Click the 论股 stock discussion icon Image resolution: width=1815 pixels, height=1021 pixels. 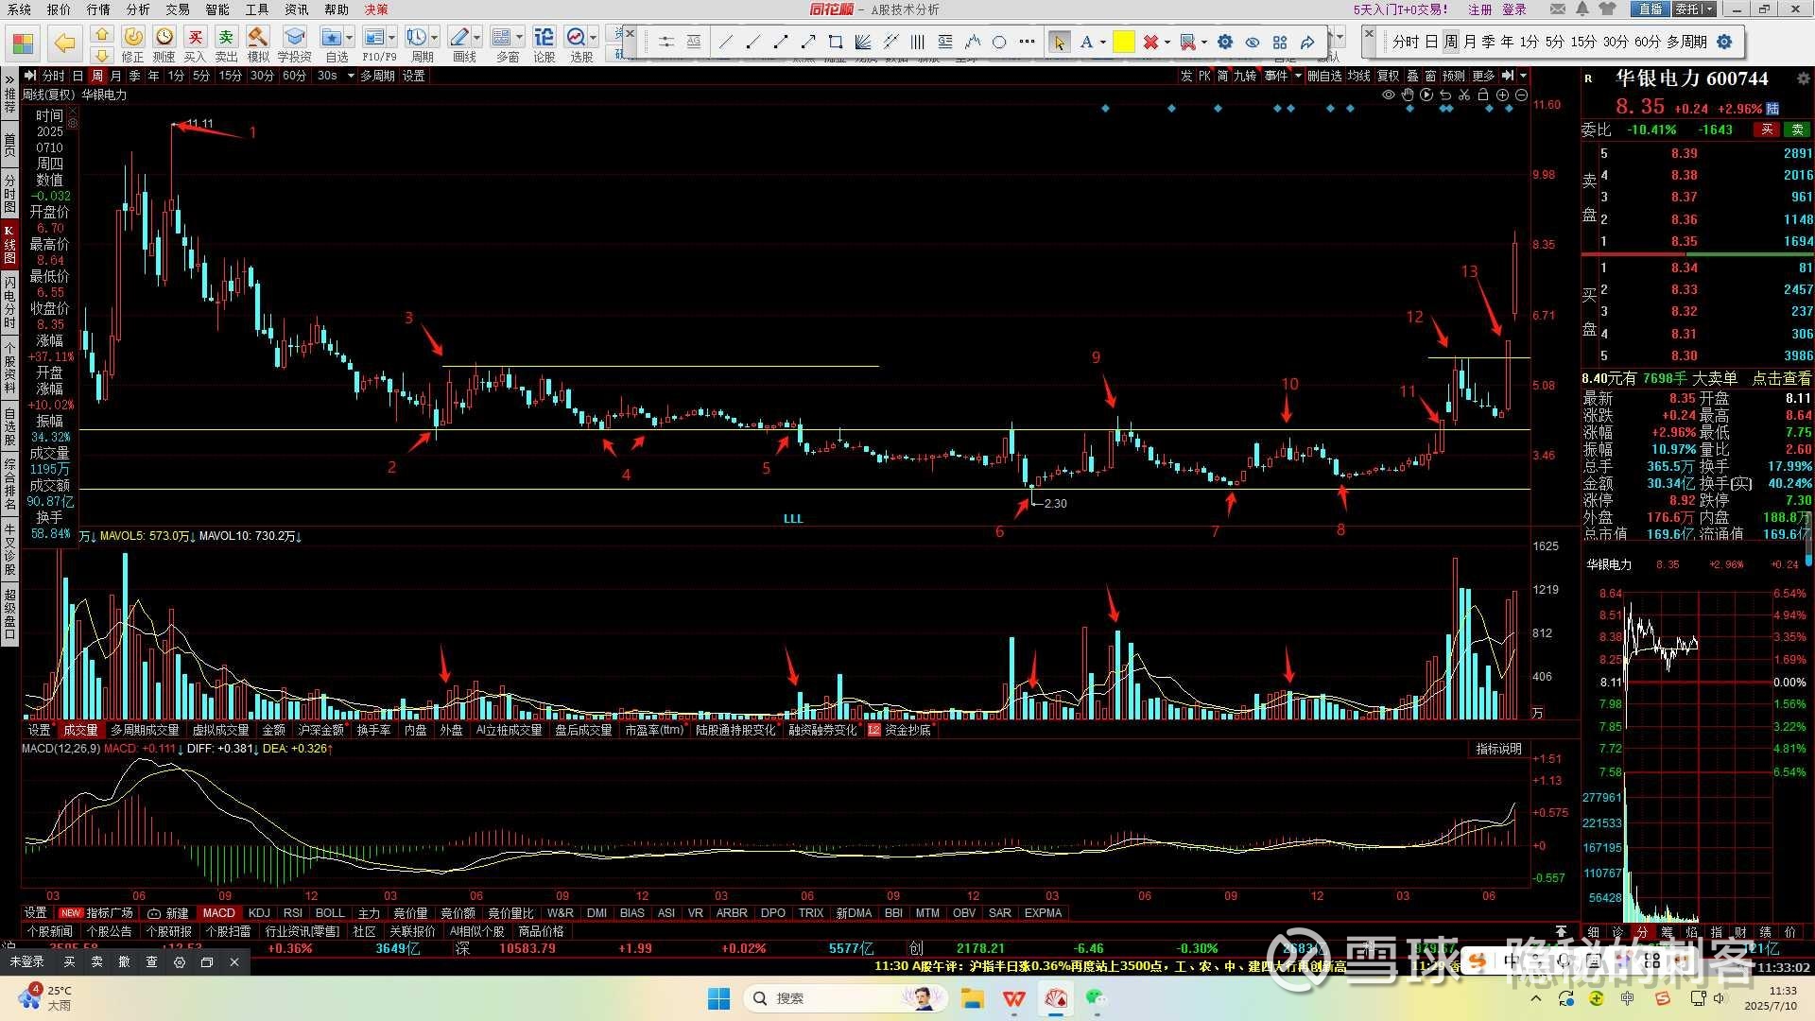pos(544,38)
